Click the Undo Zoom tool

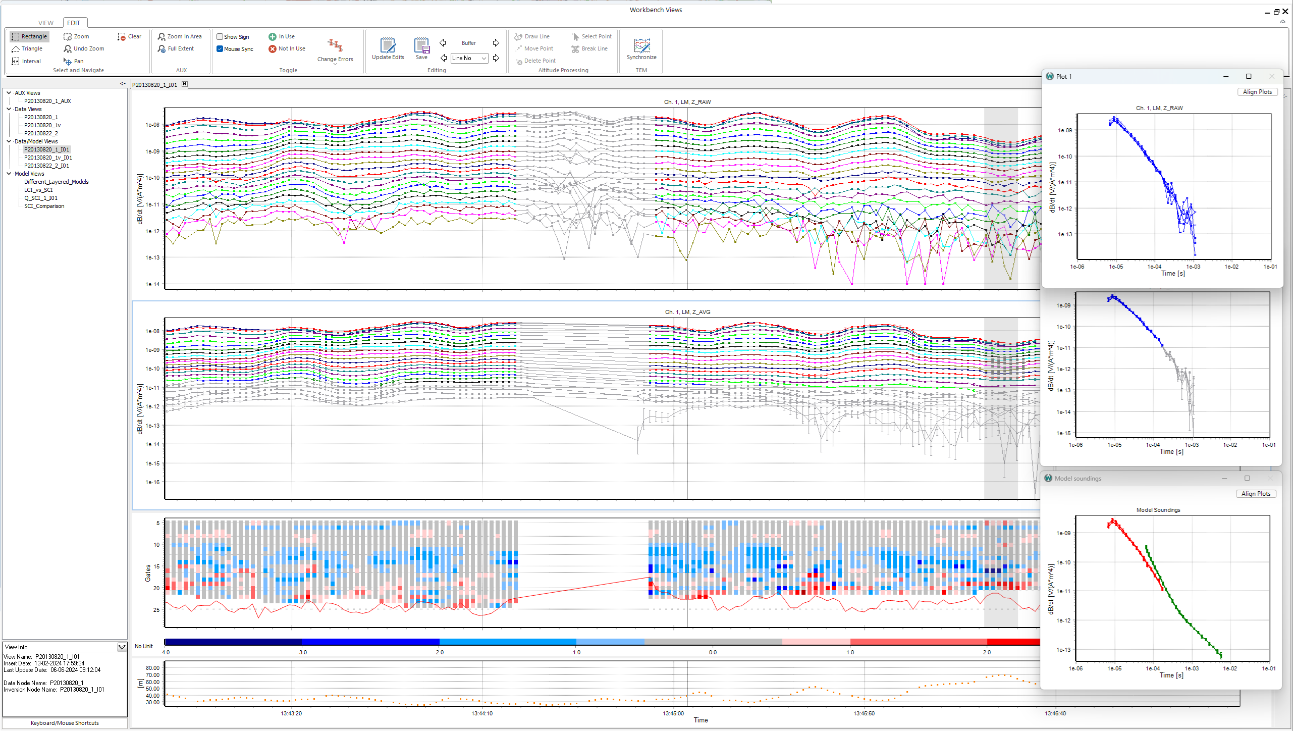click(x=84, y=48)
